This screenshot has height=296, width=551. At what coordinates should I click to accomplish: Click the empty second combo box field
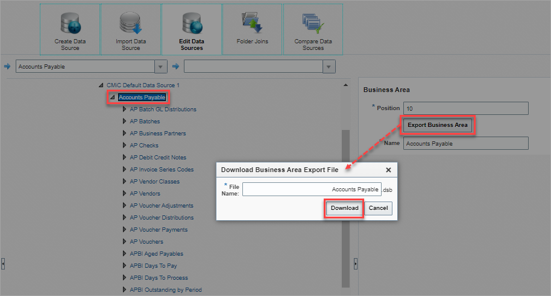coord(253,67)
